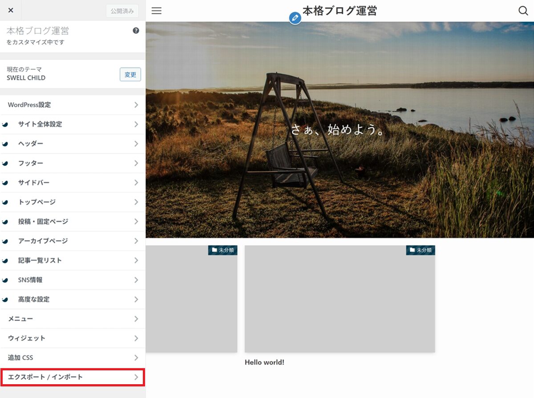Screen dimensions: 534x398
Task: Expand the フッター panel chevron
Action: coord(136,163)
